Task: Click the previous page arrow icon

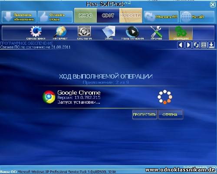Action: coord(181,45)
